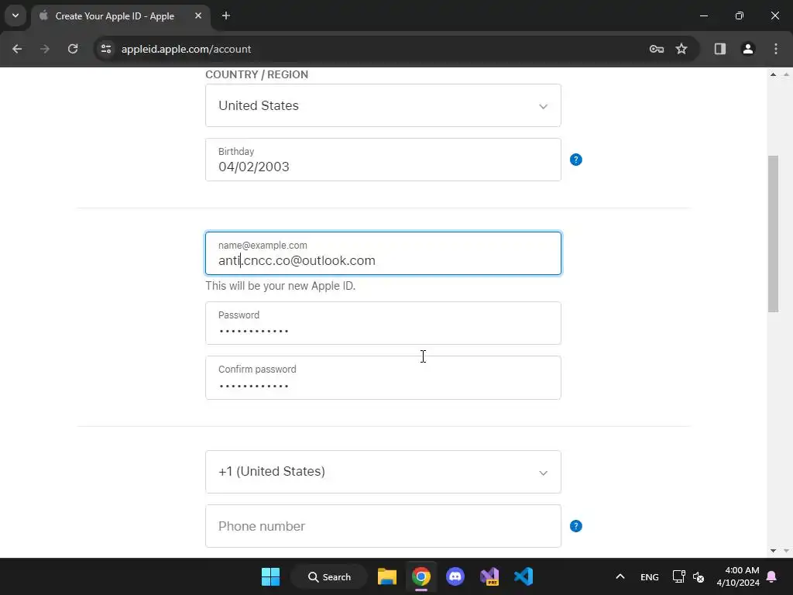Click the scrollbar up arrow

773,74
